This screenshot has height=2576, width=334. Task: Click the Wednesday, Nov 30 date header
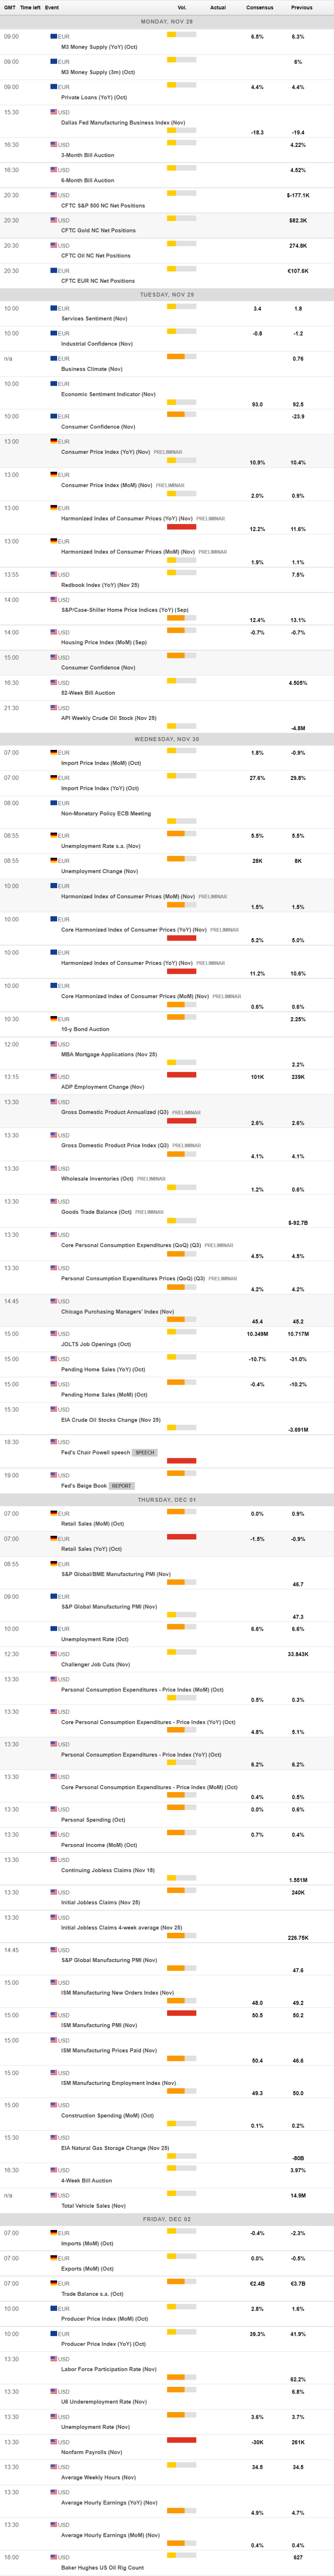tap(167, 739)
